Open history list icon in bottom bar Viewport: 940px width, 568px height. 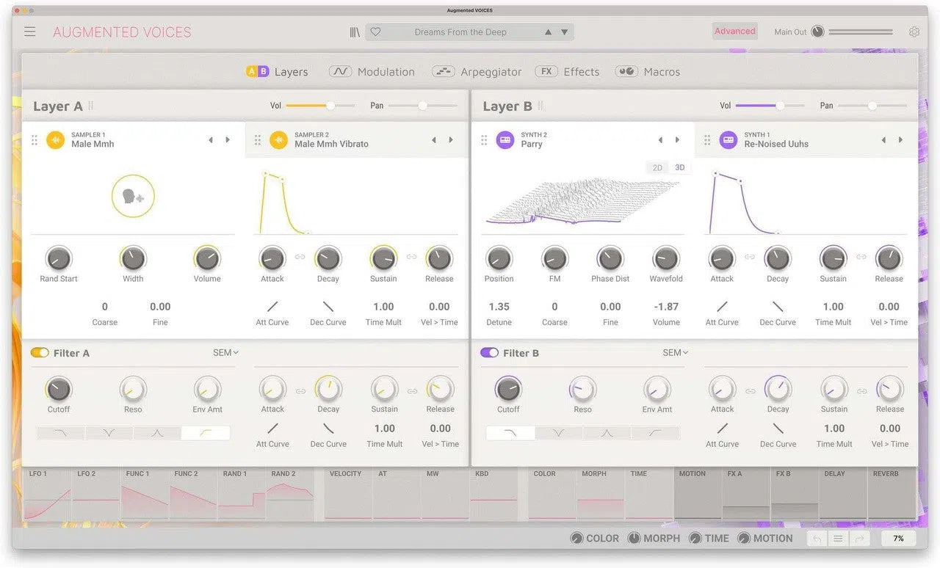tap(838, 539)
